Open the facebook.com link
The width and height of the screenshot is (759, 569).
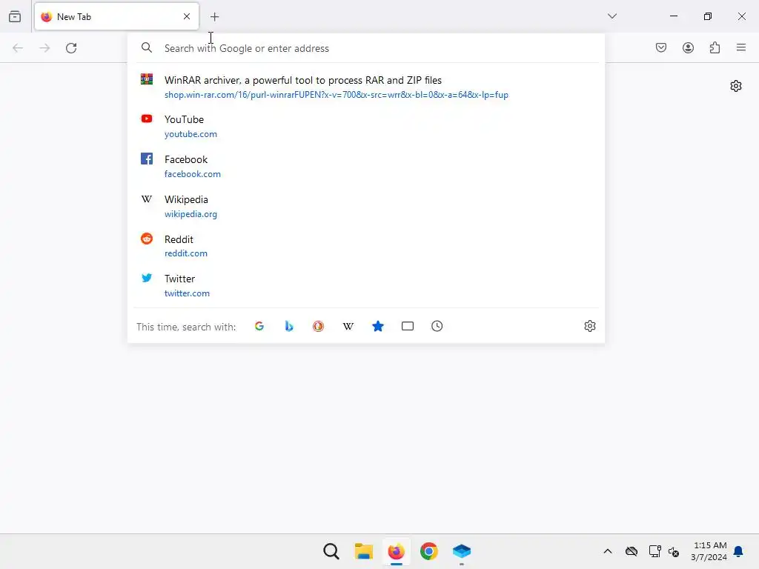(193, 174)
